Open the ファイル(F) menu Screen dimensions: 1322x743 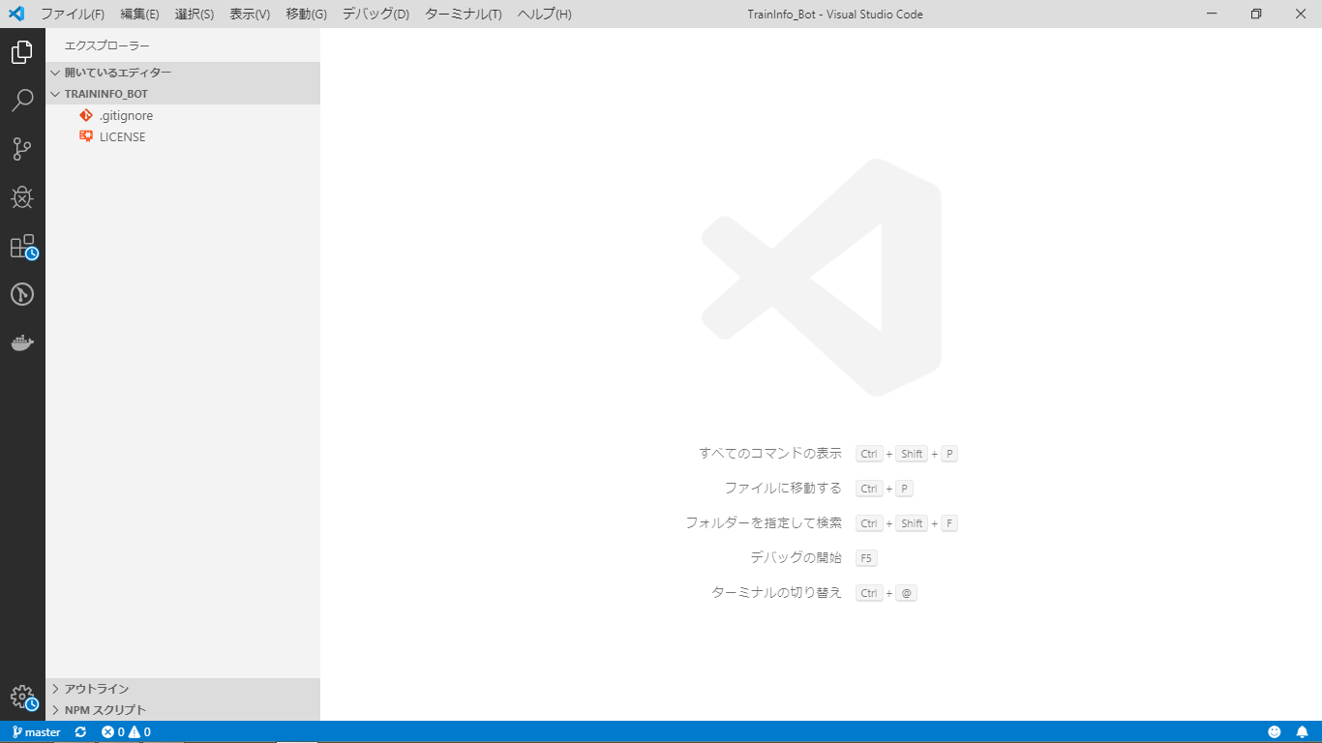[x=73, y=15]
